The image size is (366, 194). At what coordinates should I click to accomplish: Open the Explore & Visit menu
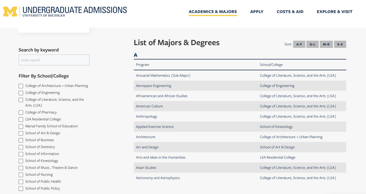point(334,12)
